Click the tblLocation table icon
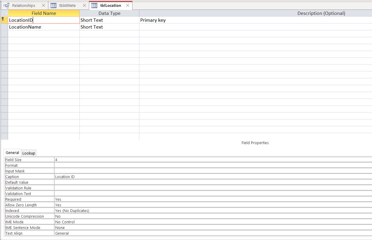Screen dimensions: 372x240 point(94,5)
